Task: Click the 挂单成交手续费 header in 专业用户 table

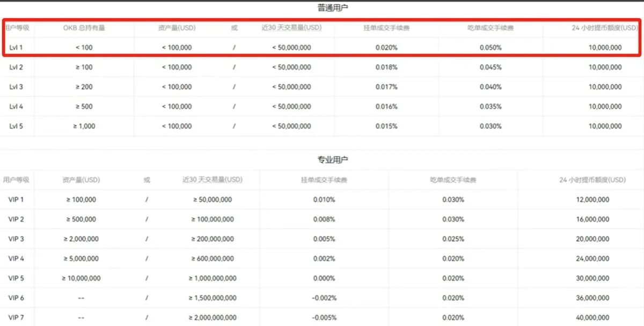Action: coord(324,180)
